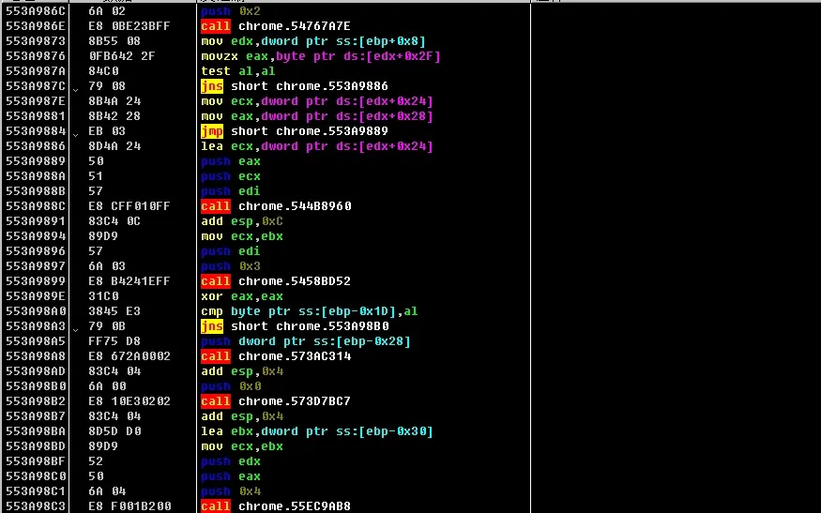Select the push 0x4 instruction
Viewport: 821px width, 513px height.
(x=231, y=491)
